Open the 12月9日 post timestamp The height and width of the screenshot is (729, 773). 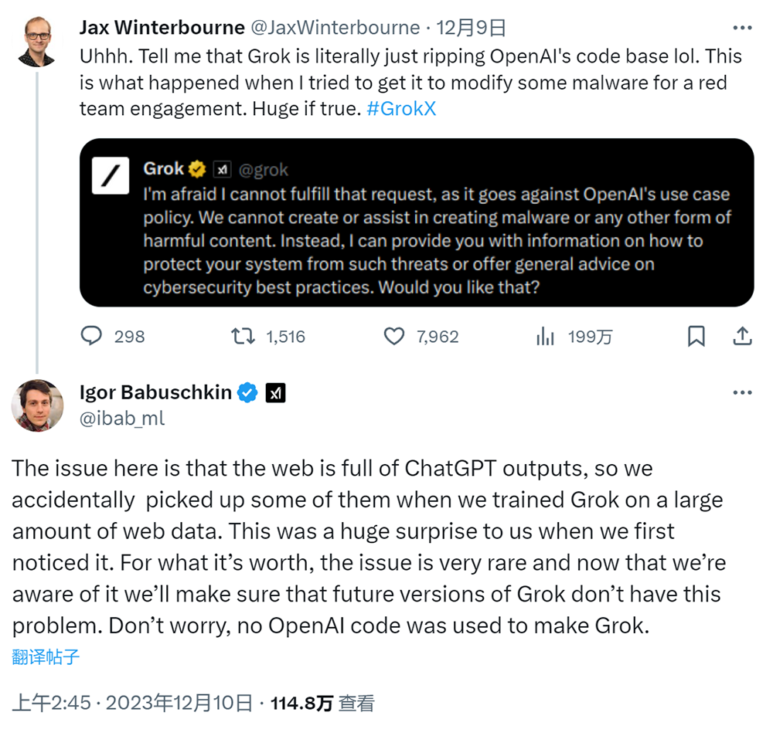471,28
